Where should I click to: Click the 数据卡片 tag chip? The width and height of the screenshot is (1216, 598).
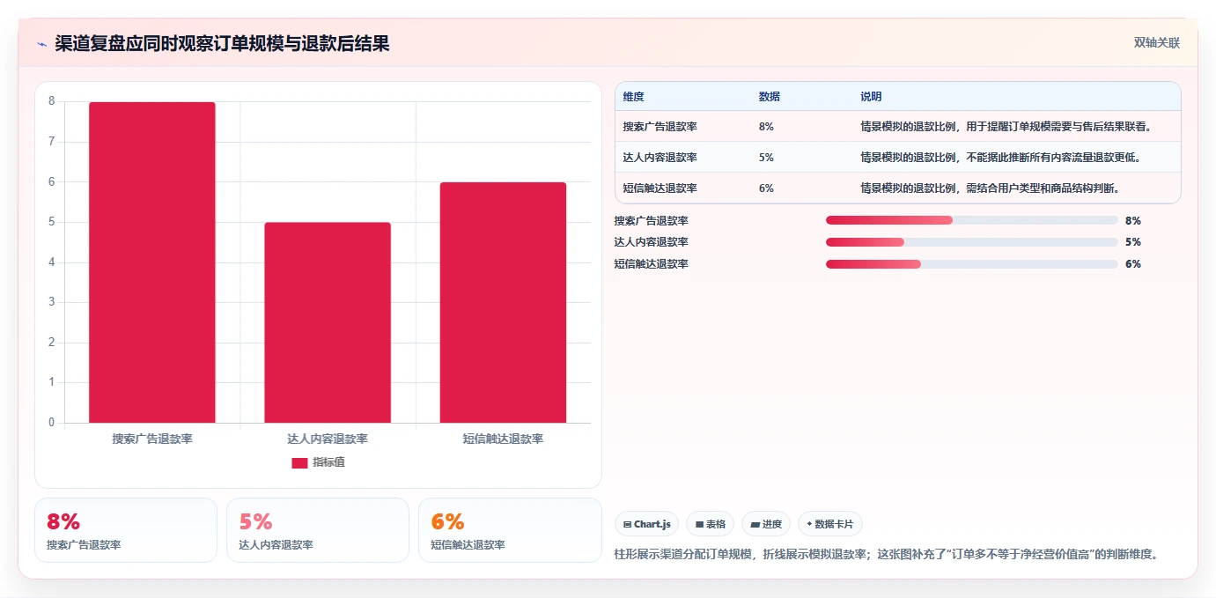click(x=829, y=524)
